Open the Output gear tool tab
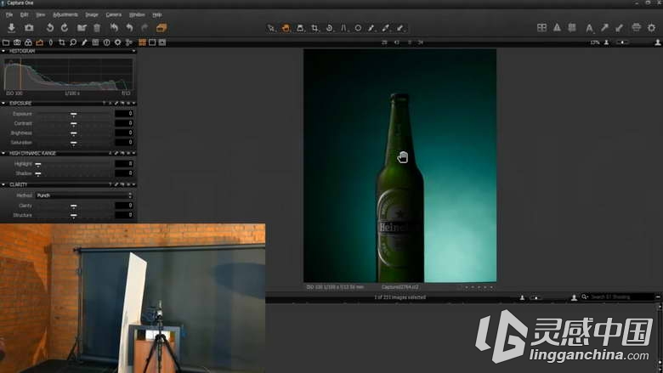This screenshot has height=373, width=663. tap(117, 42)
